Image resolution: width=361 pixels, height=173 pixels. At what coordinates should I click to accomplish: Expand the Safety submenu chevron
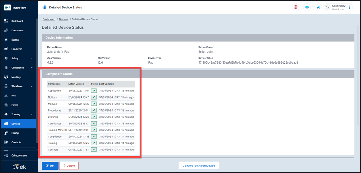(x=32, y=58)
